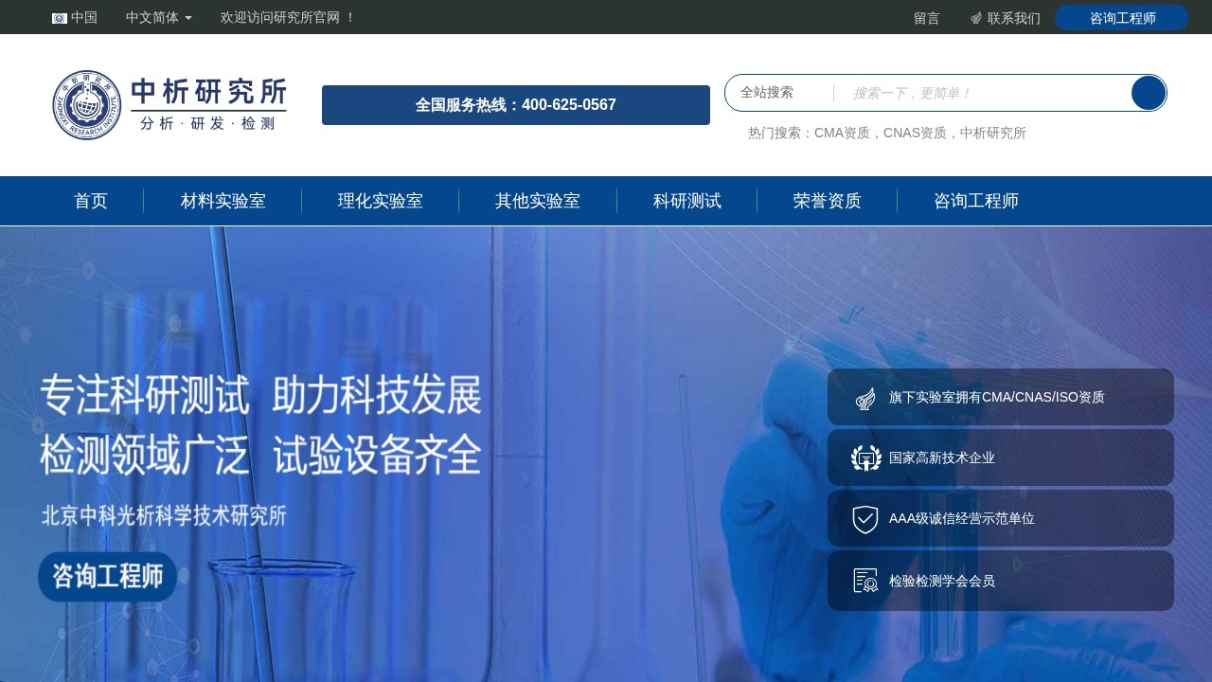The width and height of the screenshot is (1212, 682).
Task: Click the 中国 region label
Action: (x=84, y=17)
